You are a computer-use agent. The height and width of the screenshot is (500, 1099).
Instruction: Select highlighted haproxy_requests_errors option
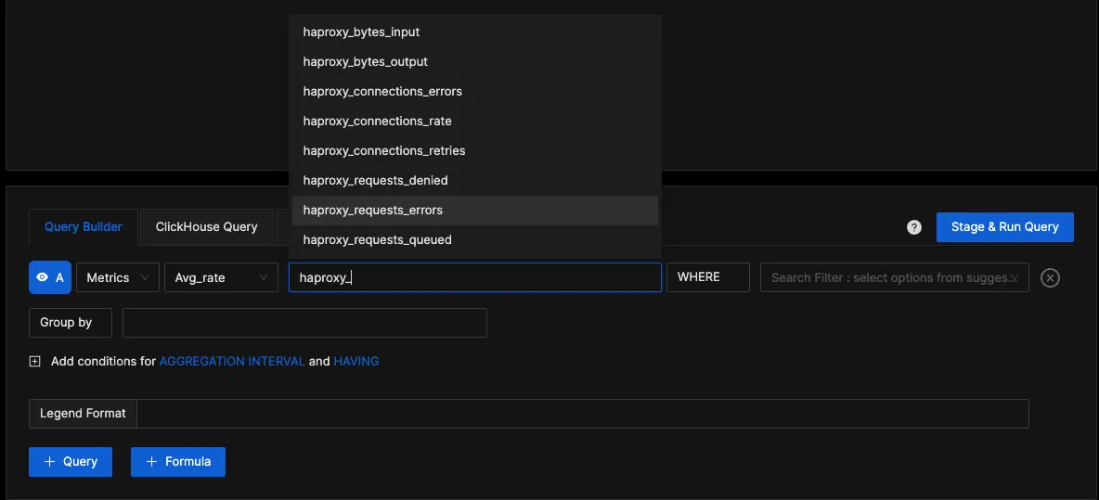pos(475,210)
